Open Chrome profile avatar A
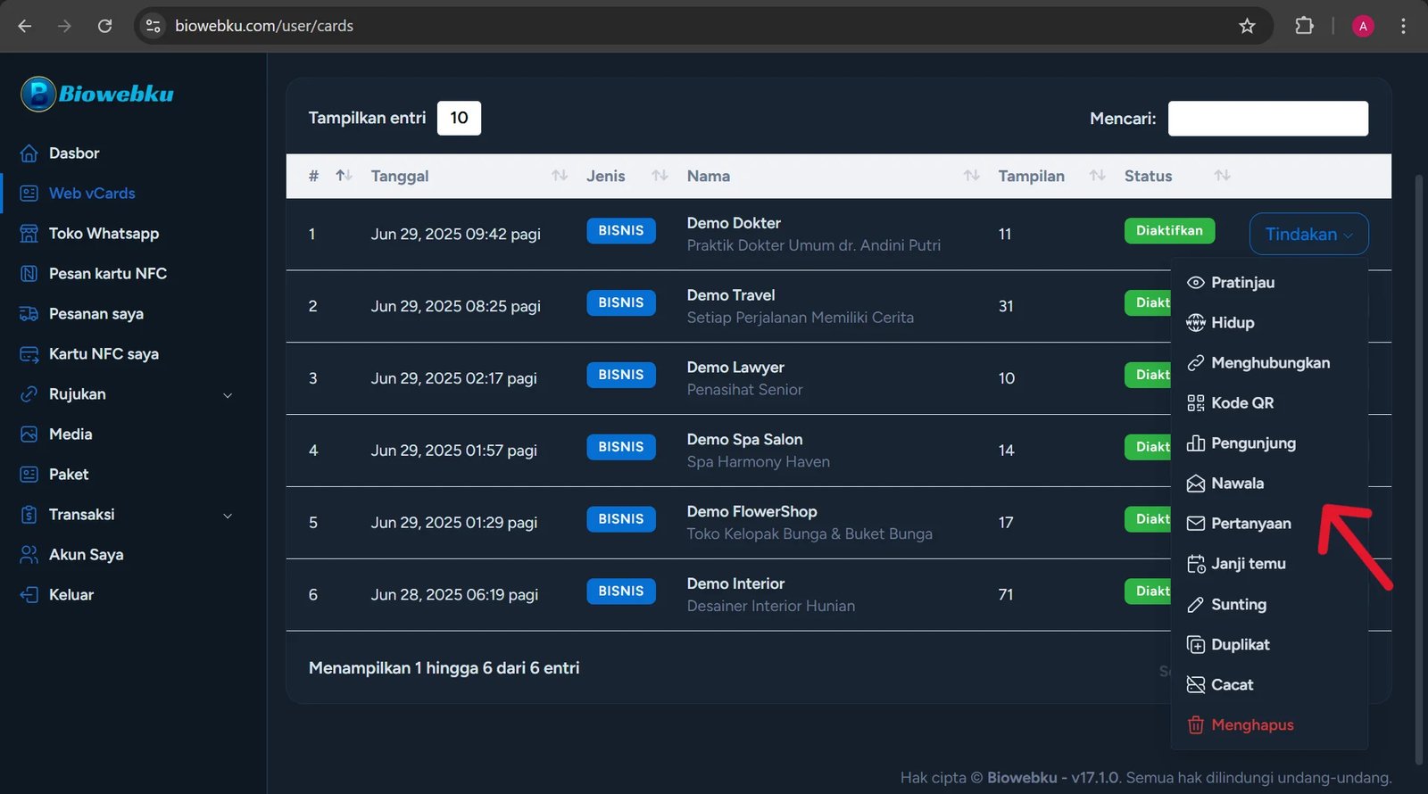1428x794 pixels. pyautogui.click(x=1362, y=26)
